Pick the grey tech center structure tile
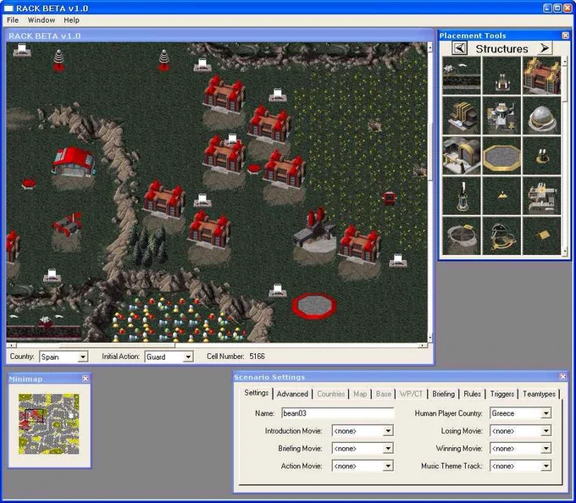The width and height of the screenshot is (576, 503). point(541,196)
